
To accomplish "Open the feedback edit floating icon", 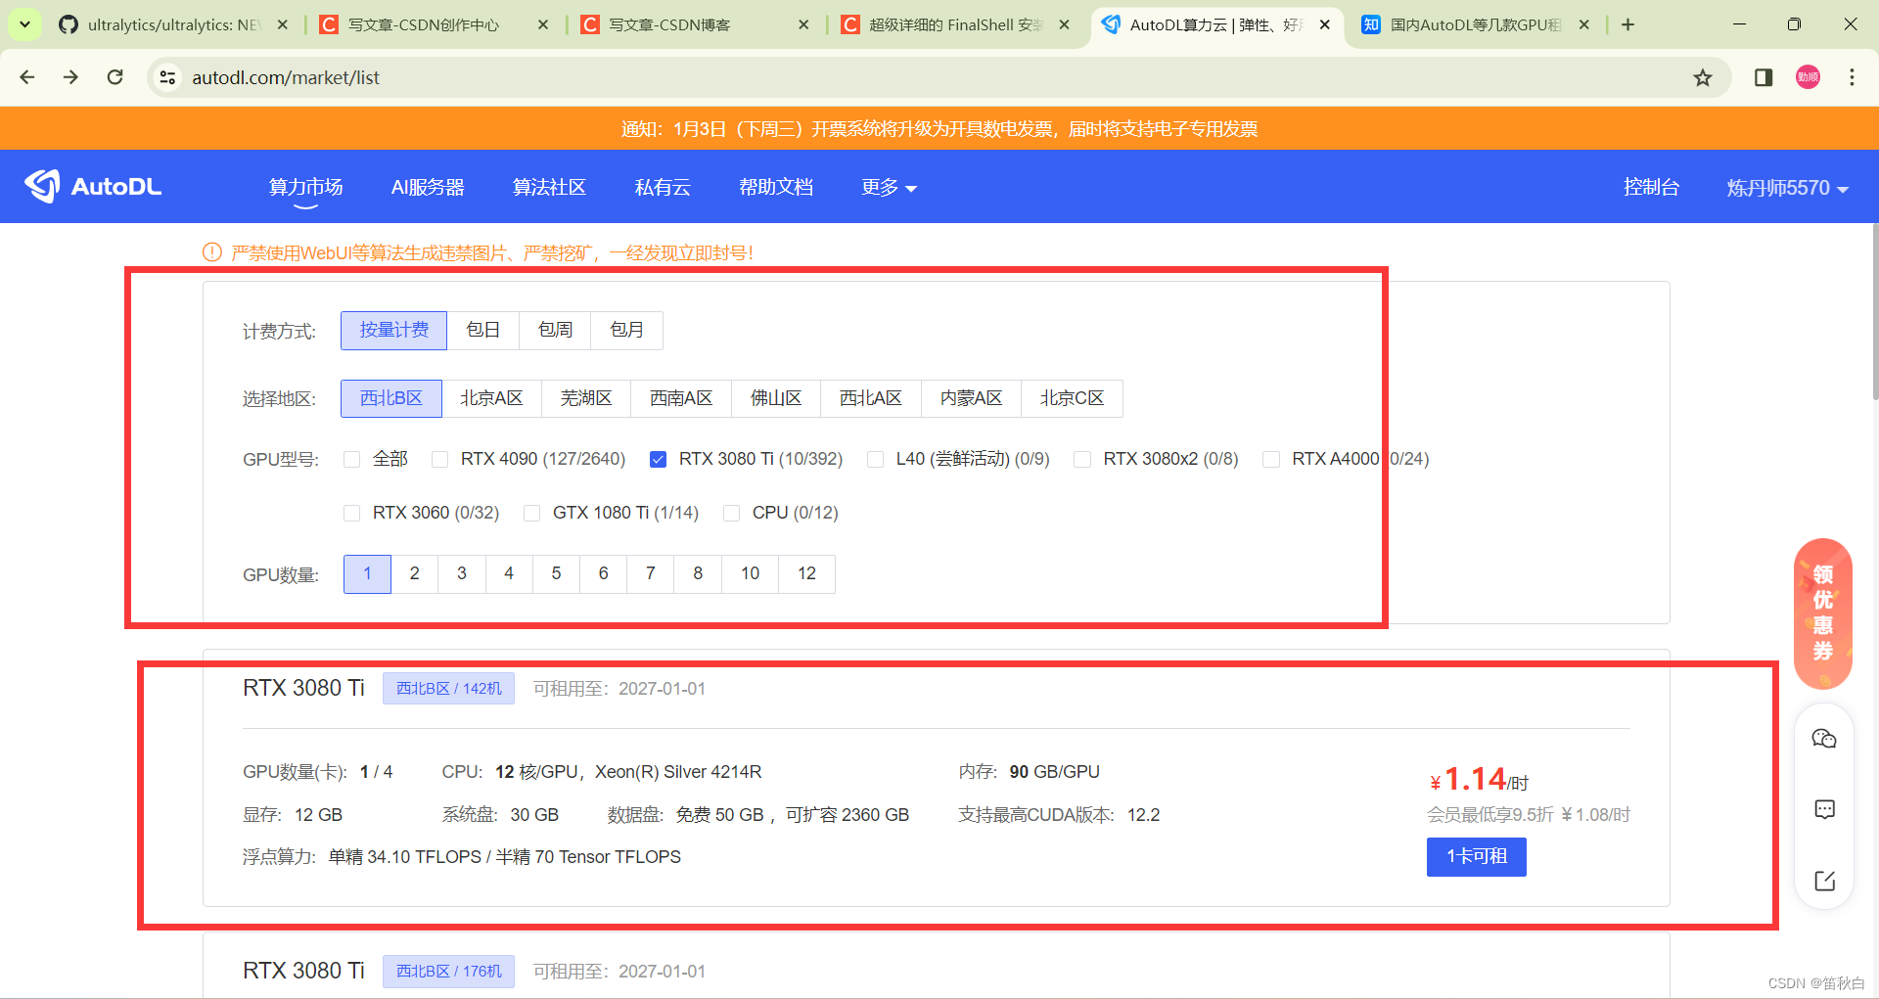I will point(1824,881).
